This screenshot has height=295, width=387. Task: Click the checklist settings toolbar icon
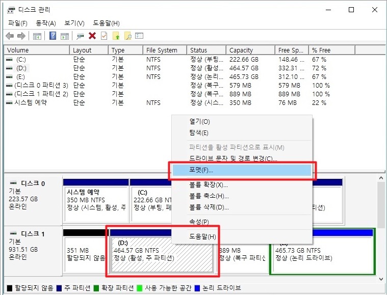point(139,36)
